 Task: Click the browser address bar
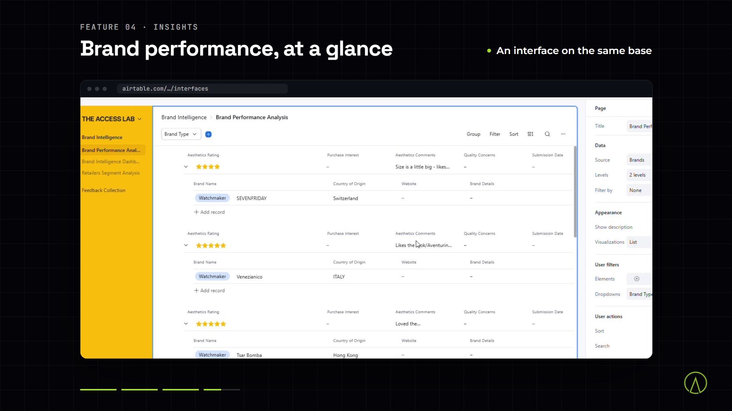pos(202,89)
